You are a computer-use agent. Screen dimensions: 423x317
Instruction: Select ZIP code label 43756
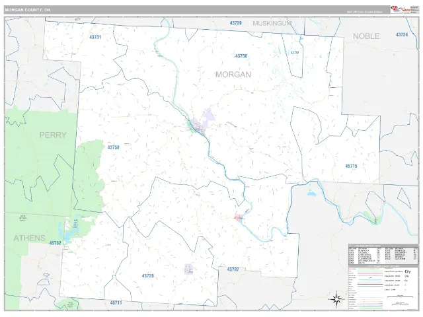241,56
